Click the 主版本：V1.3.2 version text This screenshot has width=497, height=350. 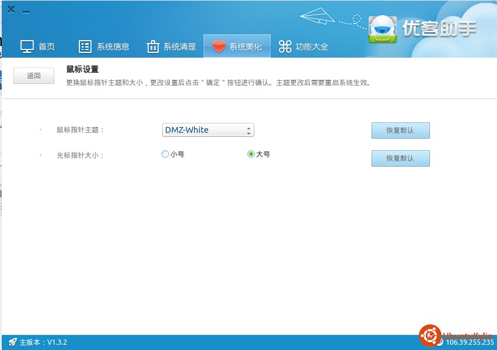tap(43, 342)
